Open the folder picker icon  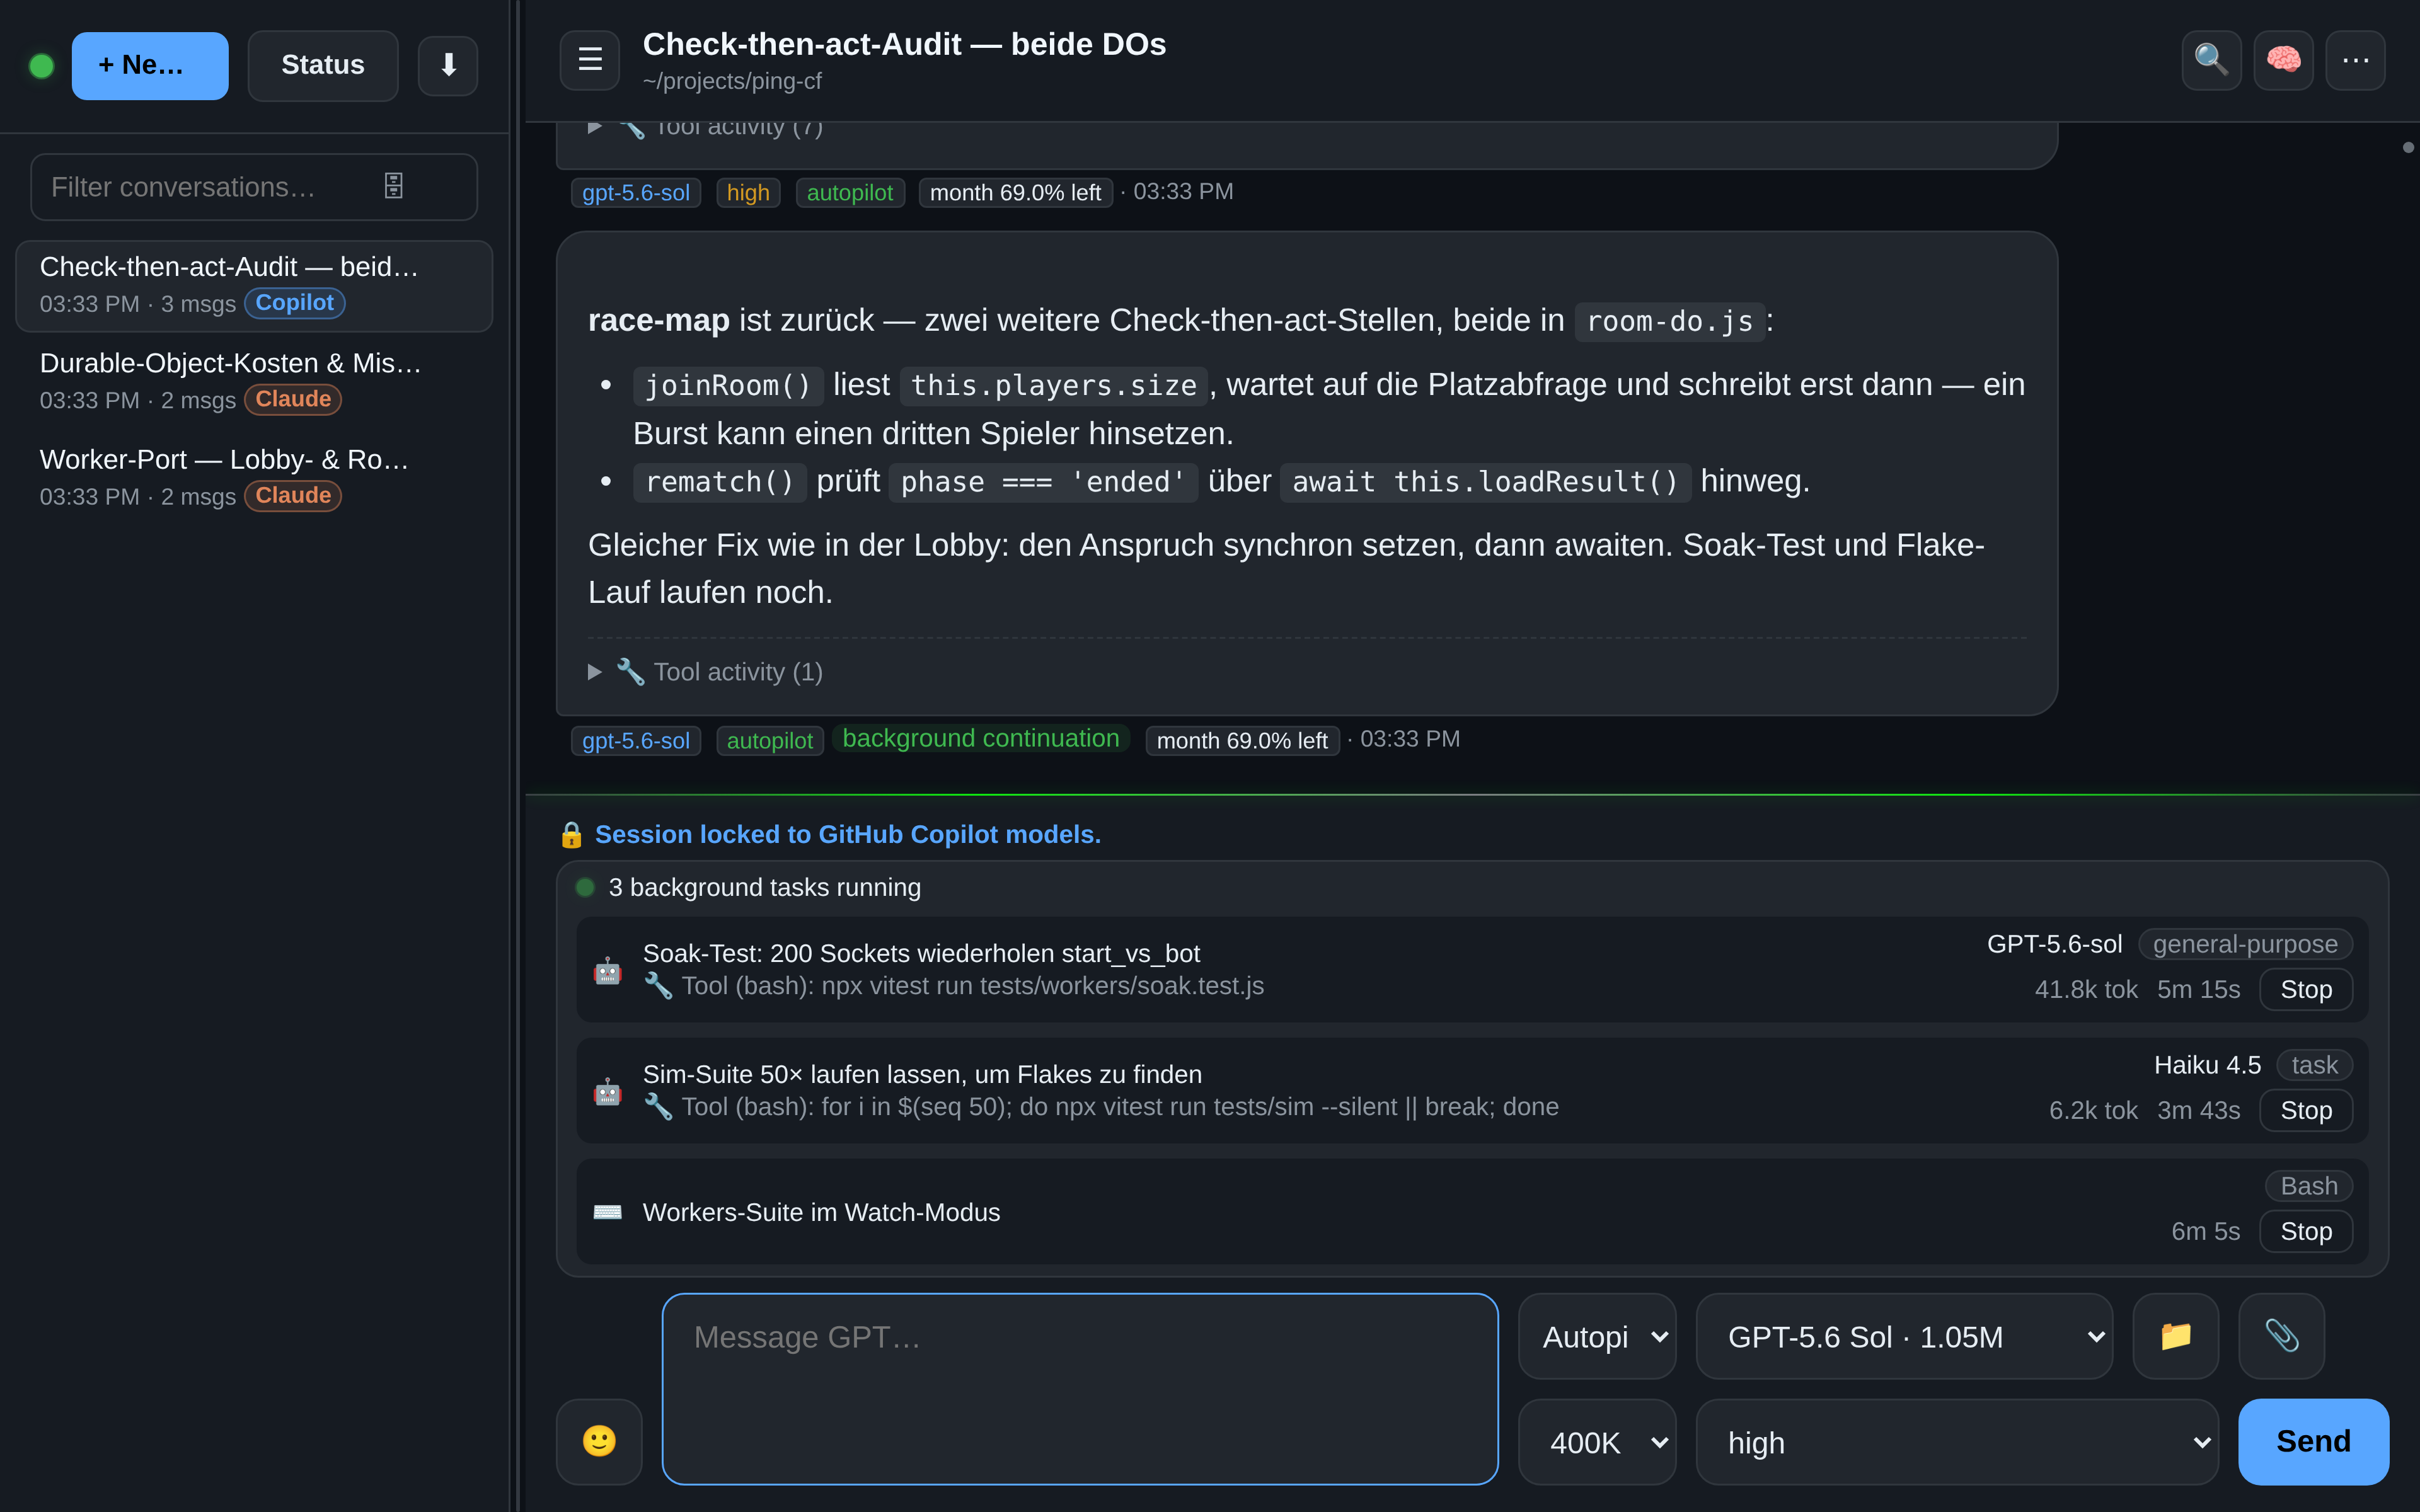point(2176,1336)
